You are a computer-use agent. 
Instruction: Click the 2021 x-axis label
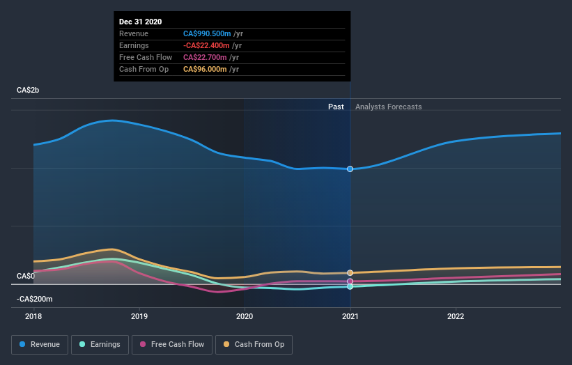pyautogui.click(x=350, y=316)
